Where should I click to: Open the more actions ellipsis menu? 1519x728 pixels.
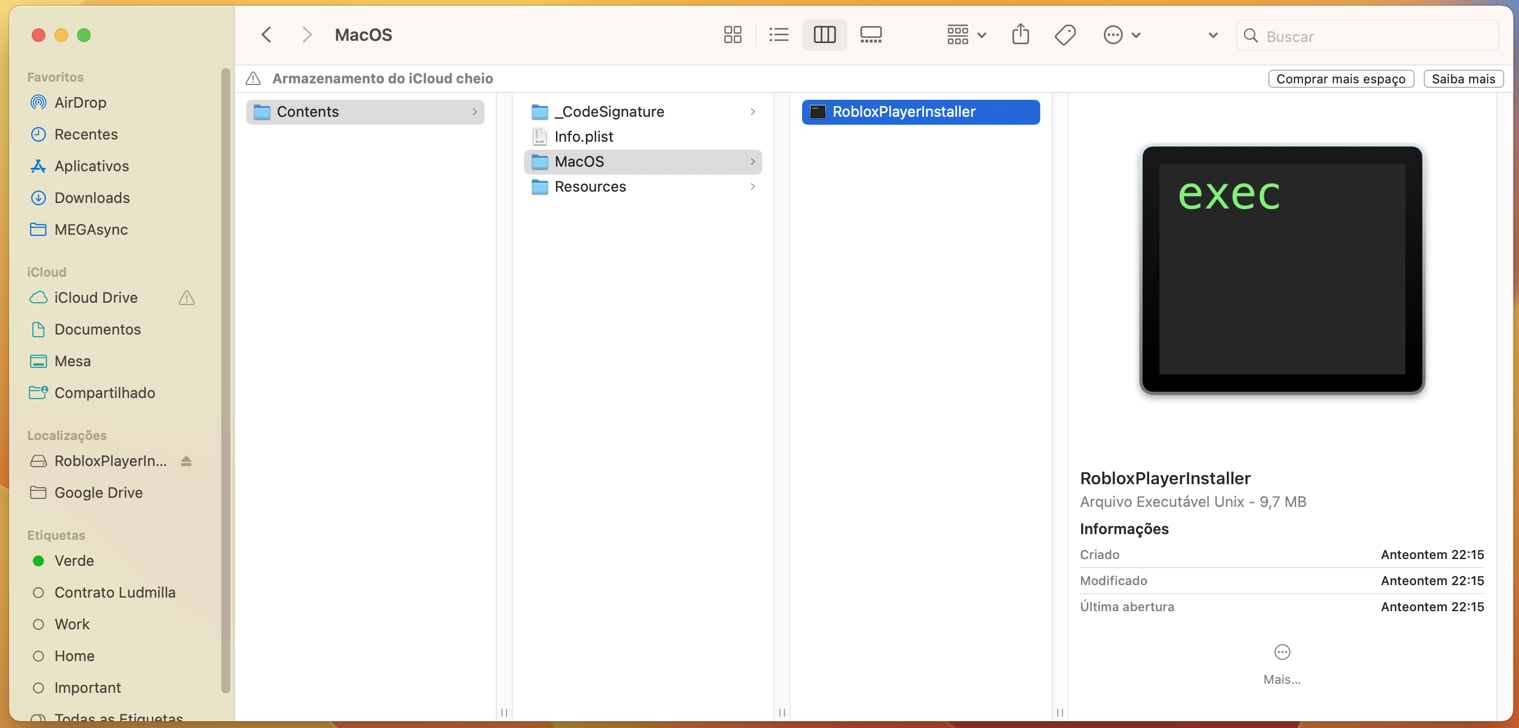pyautogui.click(x=1121, y=35)
